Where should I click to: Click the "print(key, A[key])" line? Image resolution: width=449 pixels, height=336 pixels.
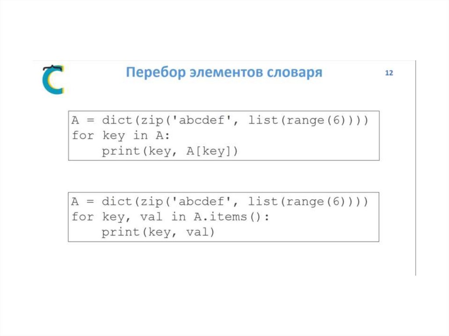170,151
